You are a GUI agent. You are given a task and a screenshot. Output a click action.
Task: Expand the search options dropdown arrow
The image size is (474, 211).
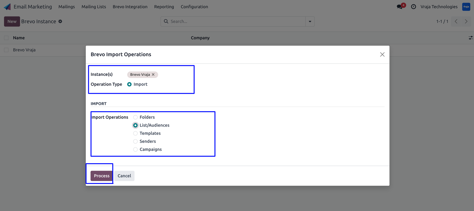pyautogui.click(x=310, y=22)
